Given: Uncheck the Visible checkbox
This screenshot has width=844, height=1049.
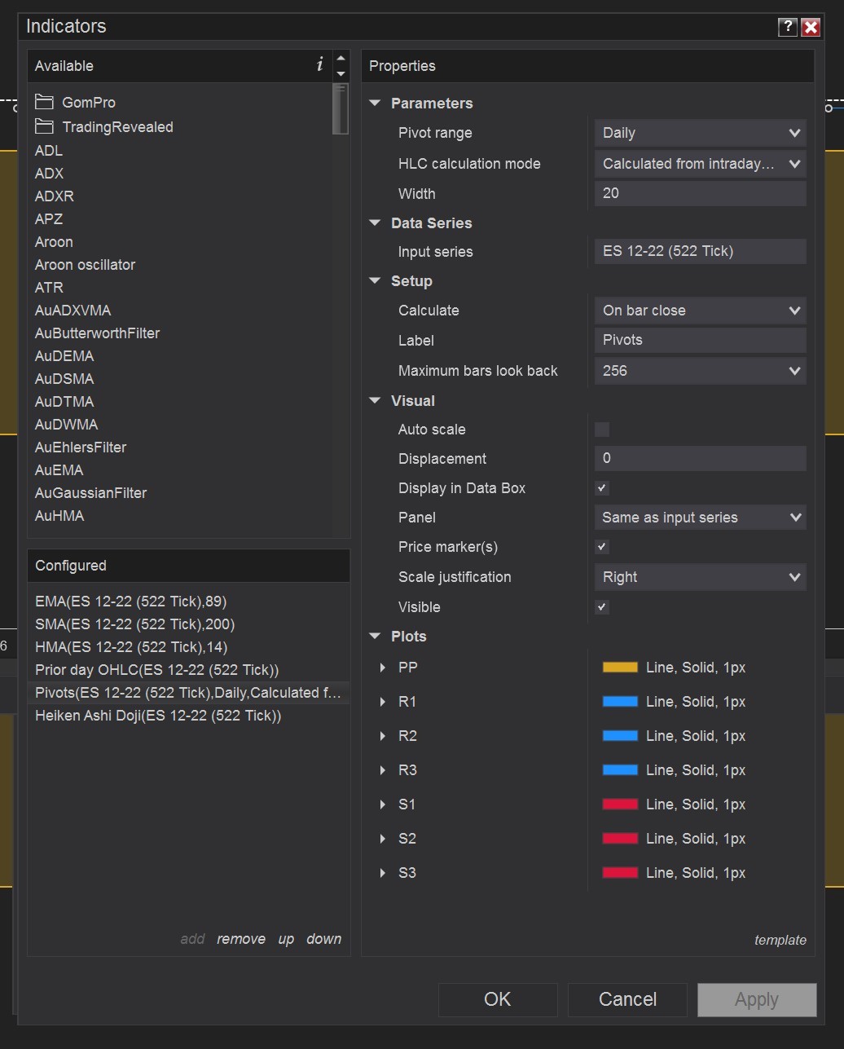Looking at the screenshot, I should [602, 607].
